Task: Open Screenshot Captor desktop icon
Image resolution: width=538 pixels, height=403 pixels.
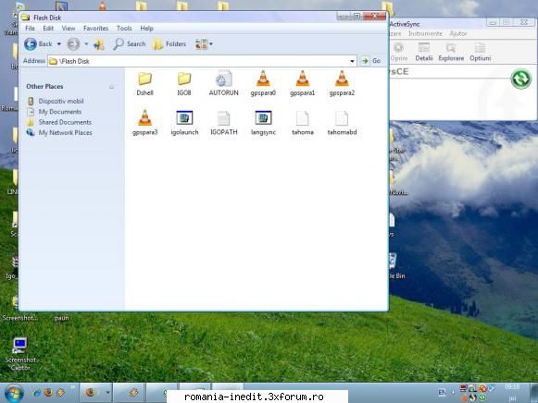Action: tap(19, 354)
